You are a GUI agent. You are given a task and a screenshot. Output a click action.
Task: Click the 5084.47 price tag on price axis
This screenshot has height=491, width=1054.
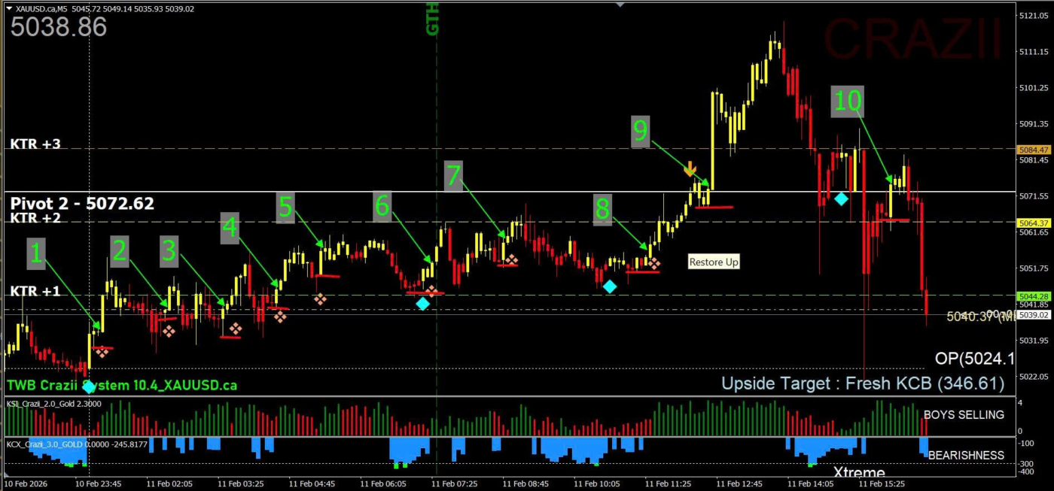(x=1031, y=150)
